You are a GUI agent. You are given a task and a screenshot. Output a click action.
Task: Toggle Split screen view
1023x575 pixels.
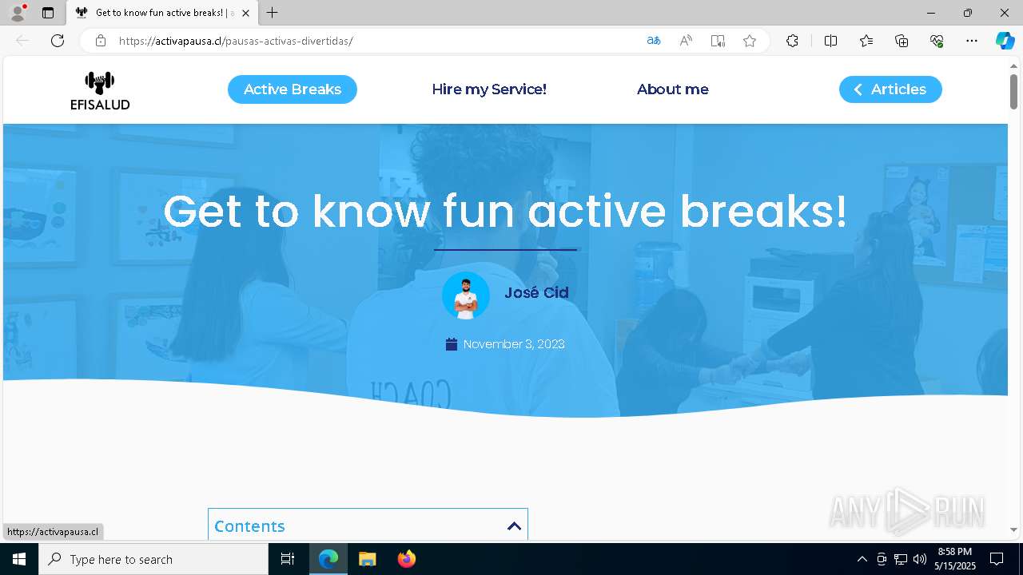(x=830, y=41)
